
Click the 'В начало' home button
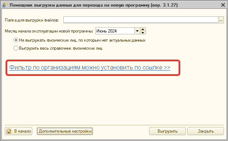tap(18, 131)
